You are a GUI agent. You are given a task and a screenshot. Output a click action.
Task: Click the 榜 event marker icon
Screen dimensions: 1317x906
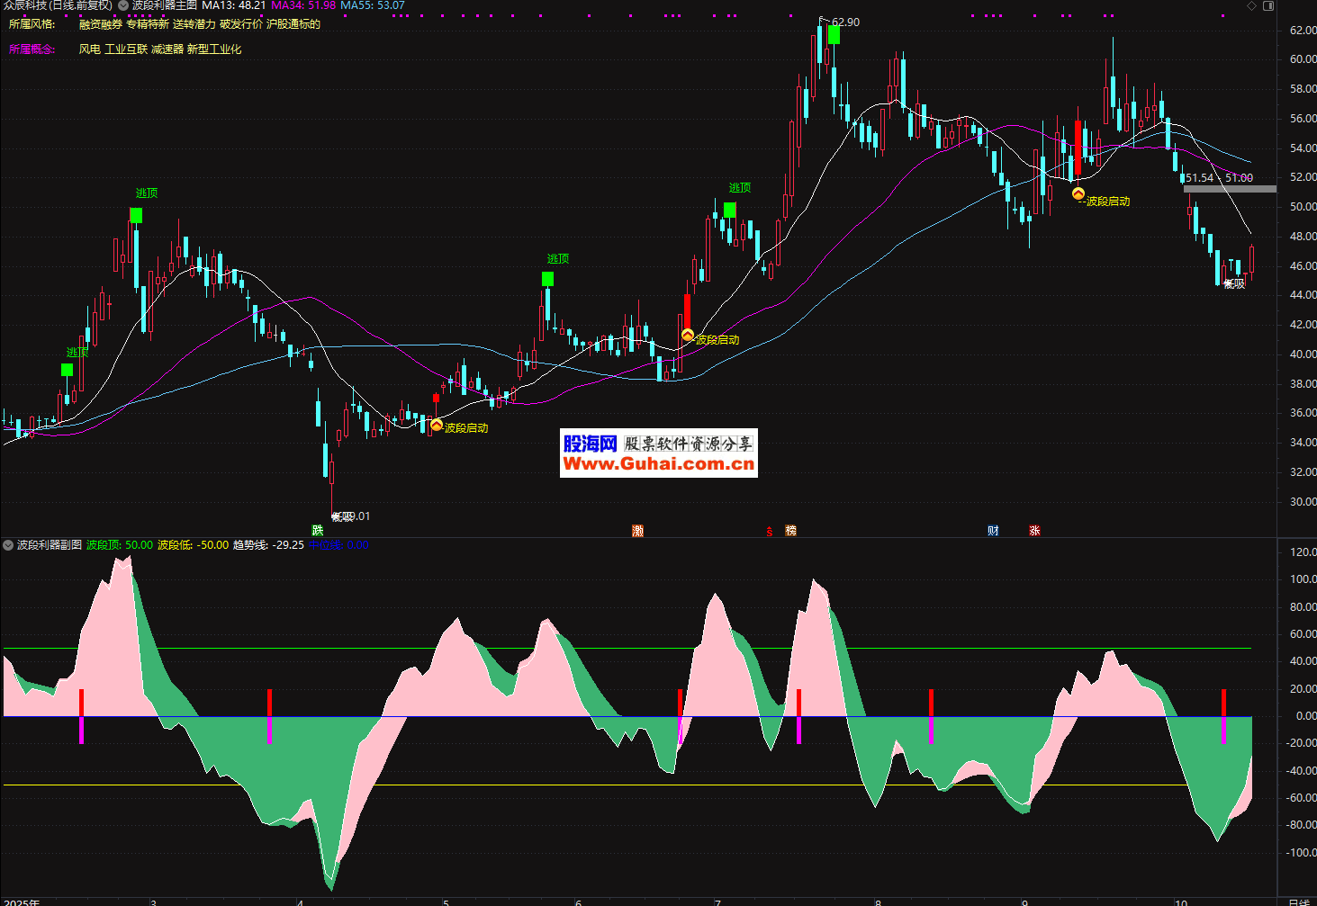(790, 531)
